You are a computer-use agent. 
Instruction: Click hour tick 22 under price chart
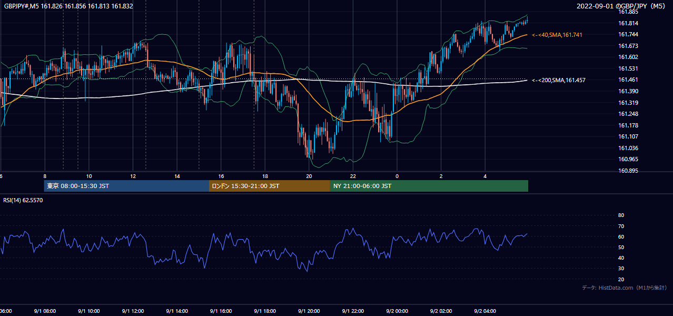click(353, 176)
